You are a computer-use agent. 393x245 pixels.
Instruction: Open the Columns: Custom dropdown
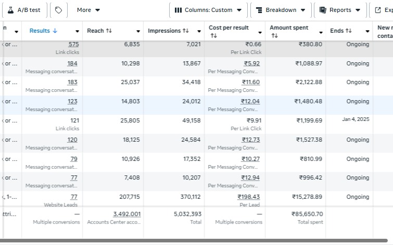pos(208,10)
